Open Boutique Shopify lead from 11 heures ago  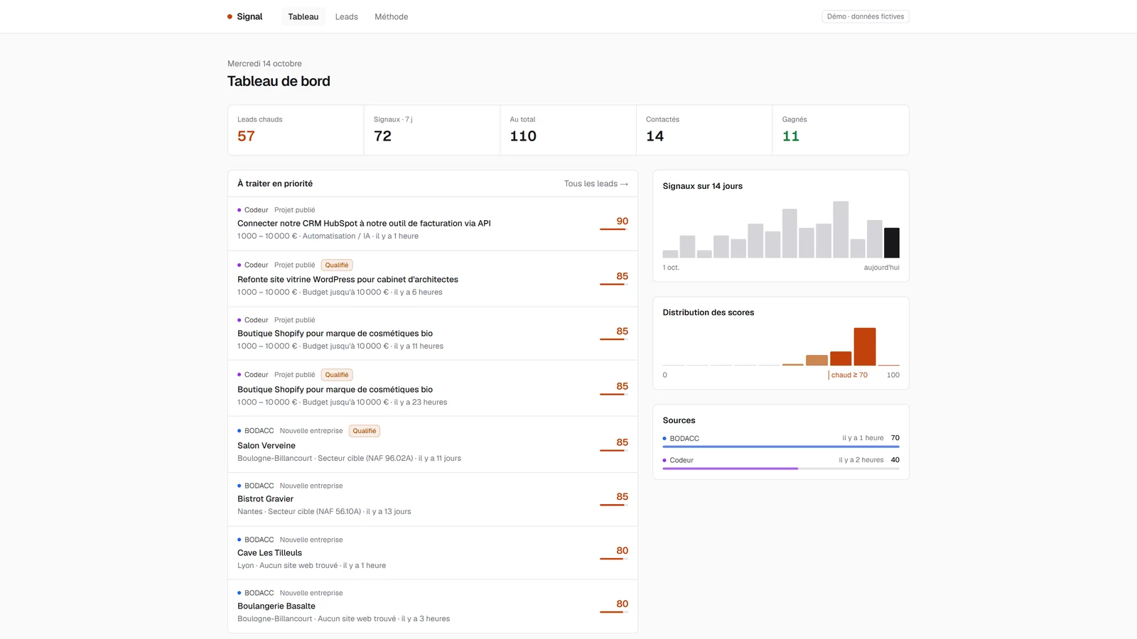(x=433, y=334)
